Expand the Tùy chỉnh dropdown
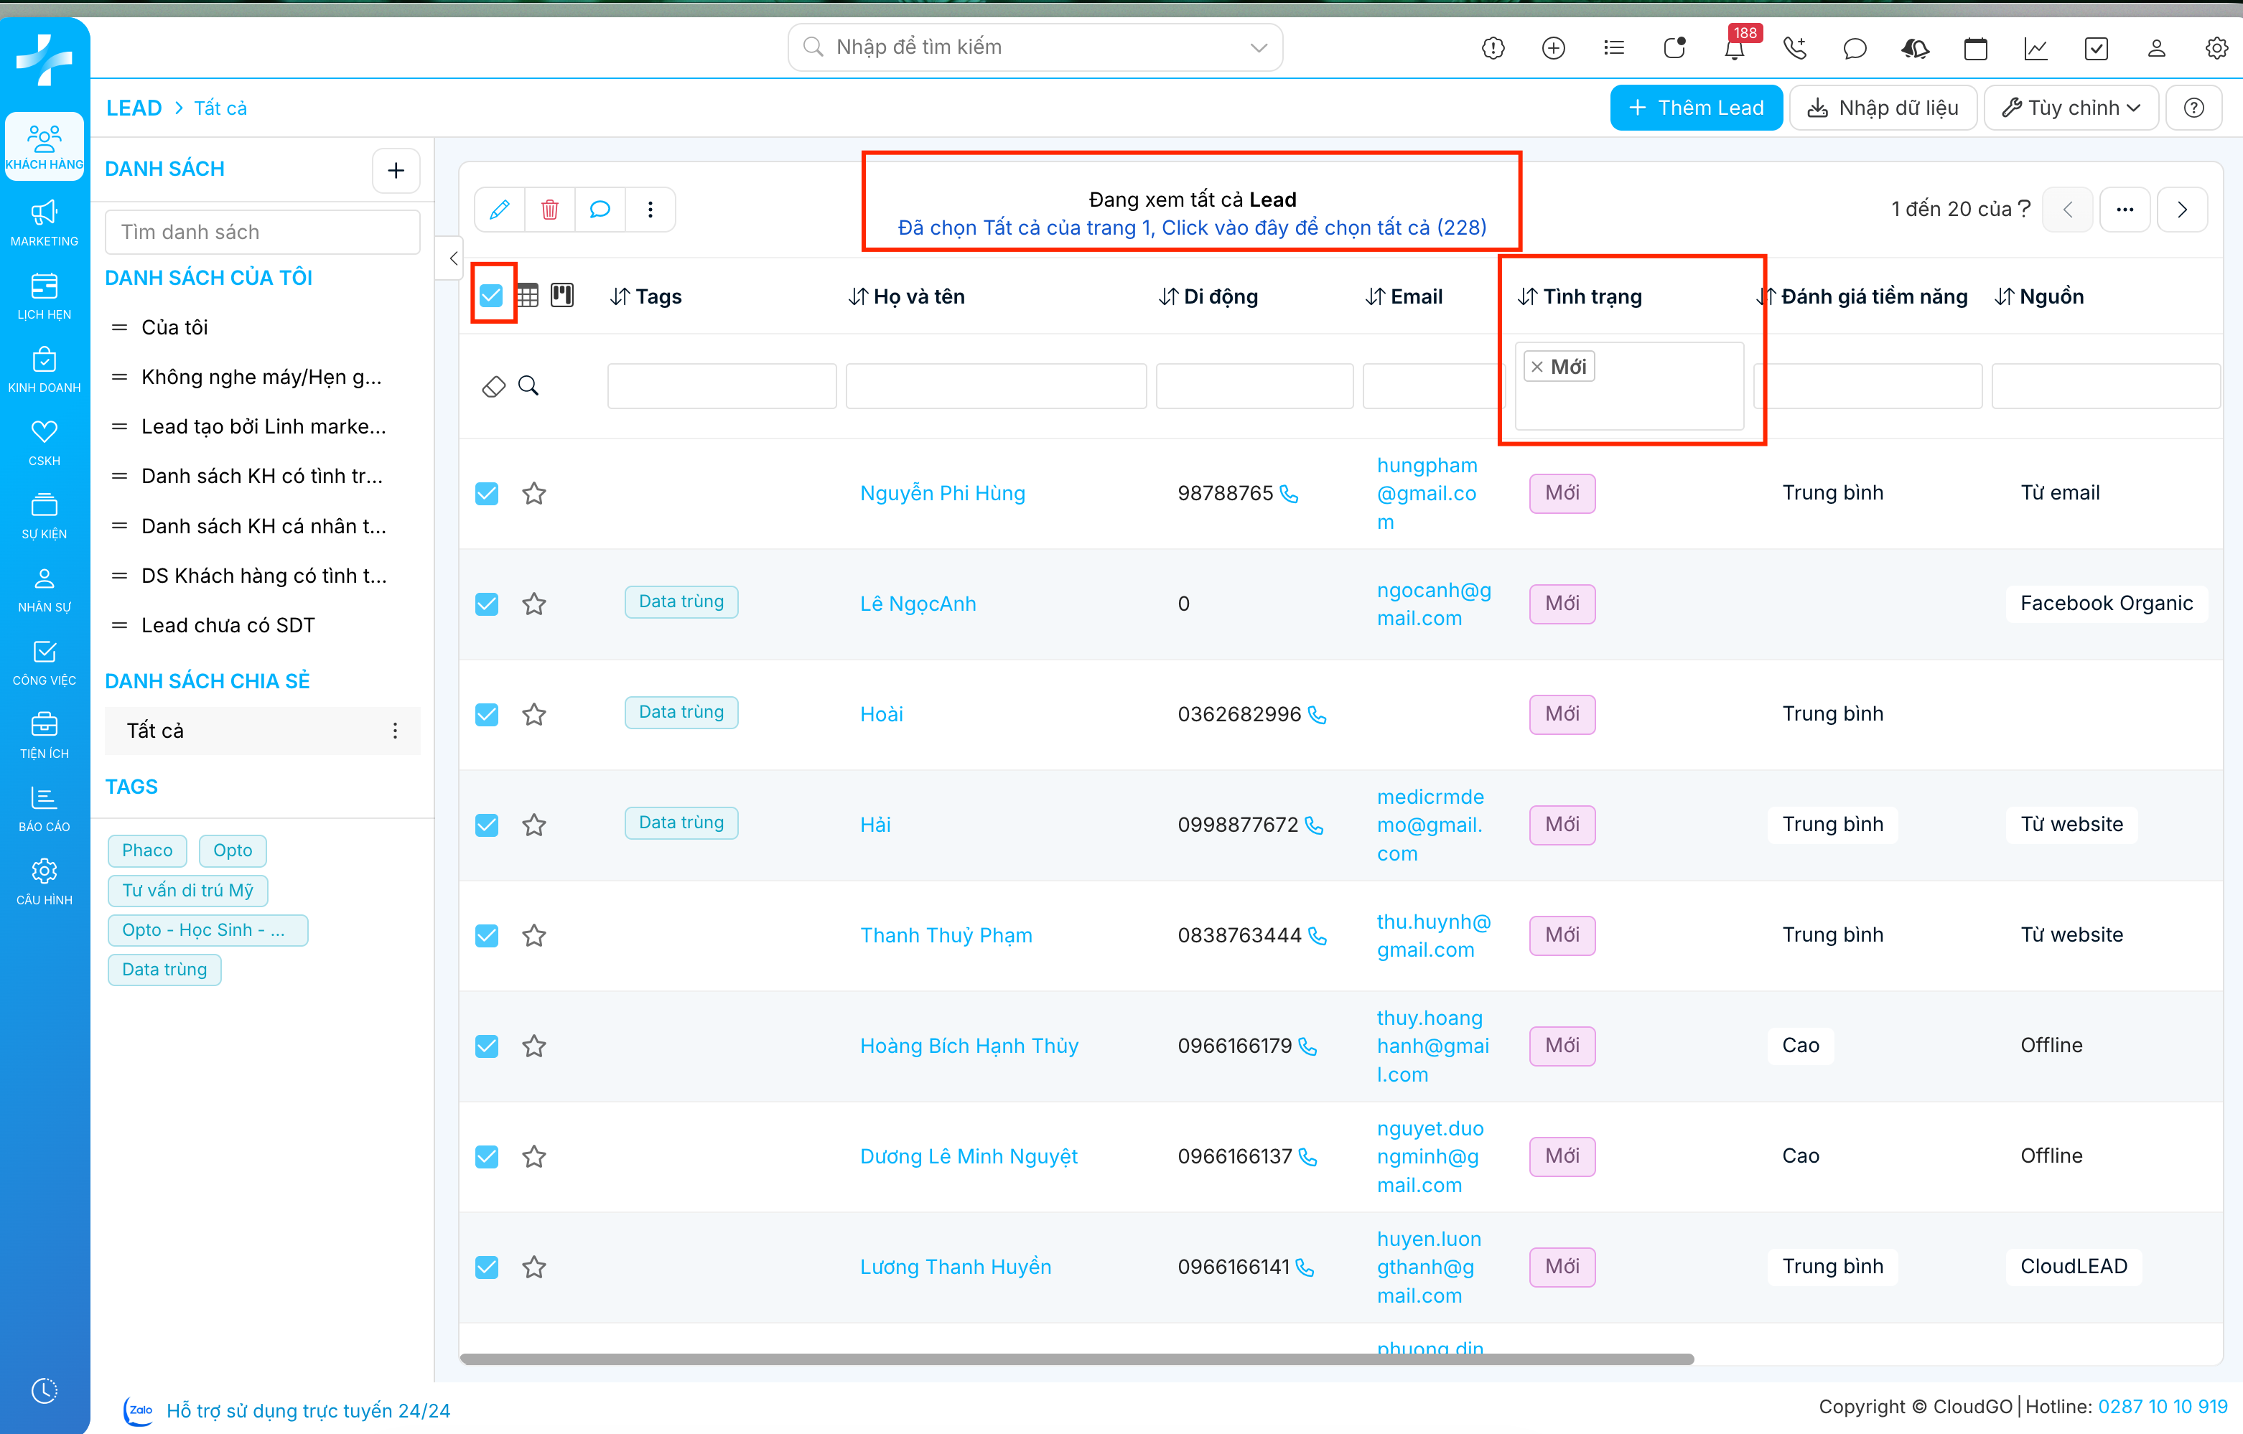2243x1434 pixels. (2071, 108)
